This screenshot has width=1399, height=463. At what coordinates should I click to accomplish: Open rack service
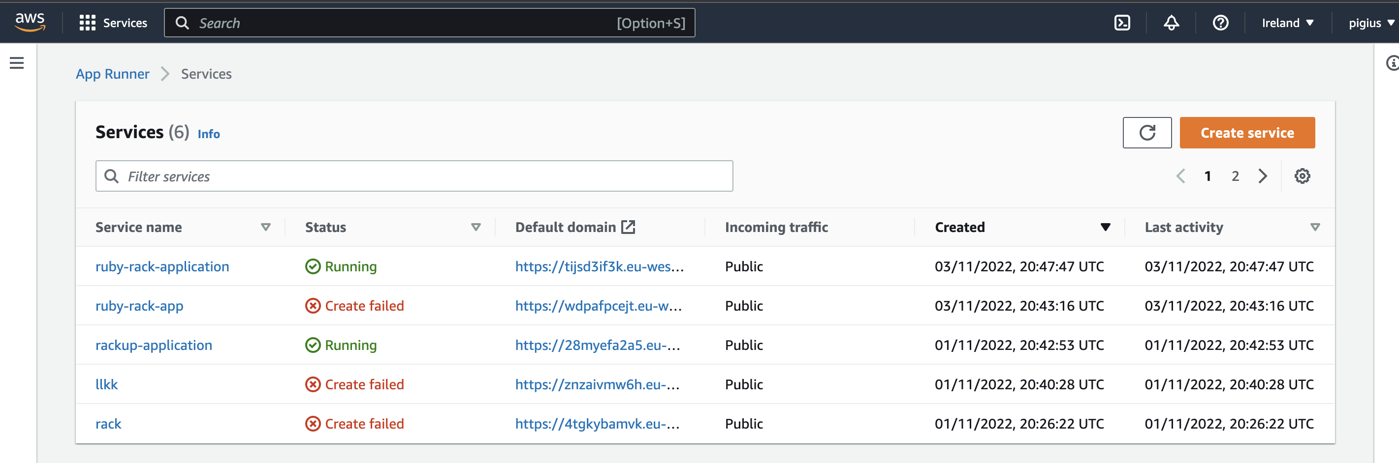[x=108, y=424]
